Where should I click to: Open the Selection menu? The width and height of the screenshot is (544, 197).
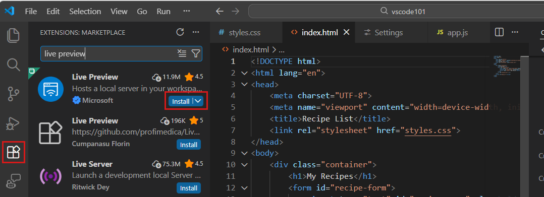click(85, 11)
